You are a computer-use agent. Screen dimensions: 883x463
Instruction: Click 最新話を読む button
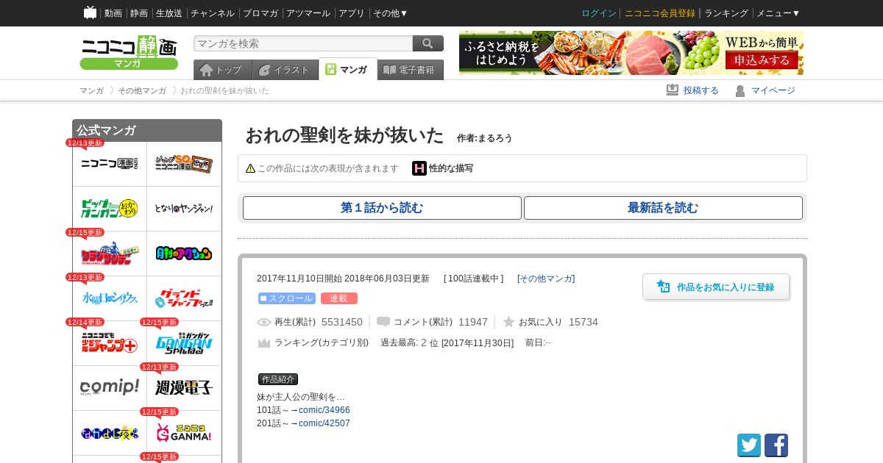click(x=663, y=208)
